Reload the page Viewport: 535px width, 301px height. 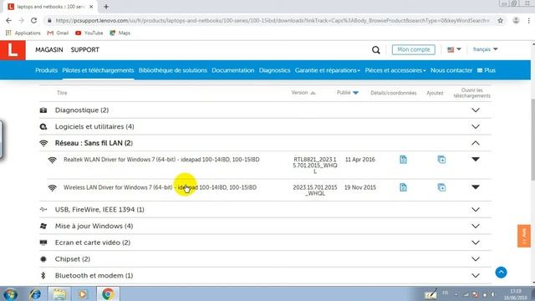tap(33, 20)
